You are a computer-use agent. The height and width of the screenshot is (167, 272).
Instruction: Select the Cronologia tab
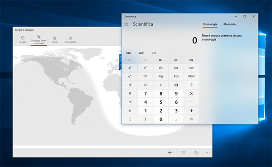(210, 24)
